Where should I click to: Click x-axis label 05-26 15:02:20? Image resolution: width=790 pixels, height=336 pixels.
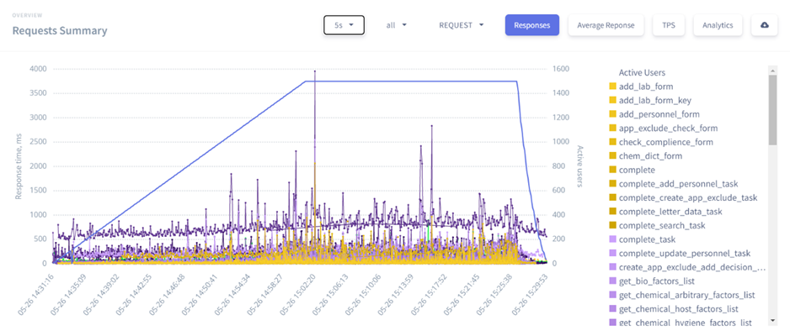click(300, 293)
